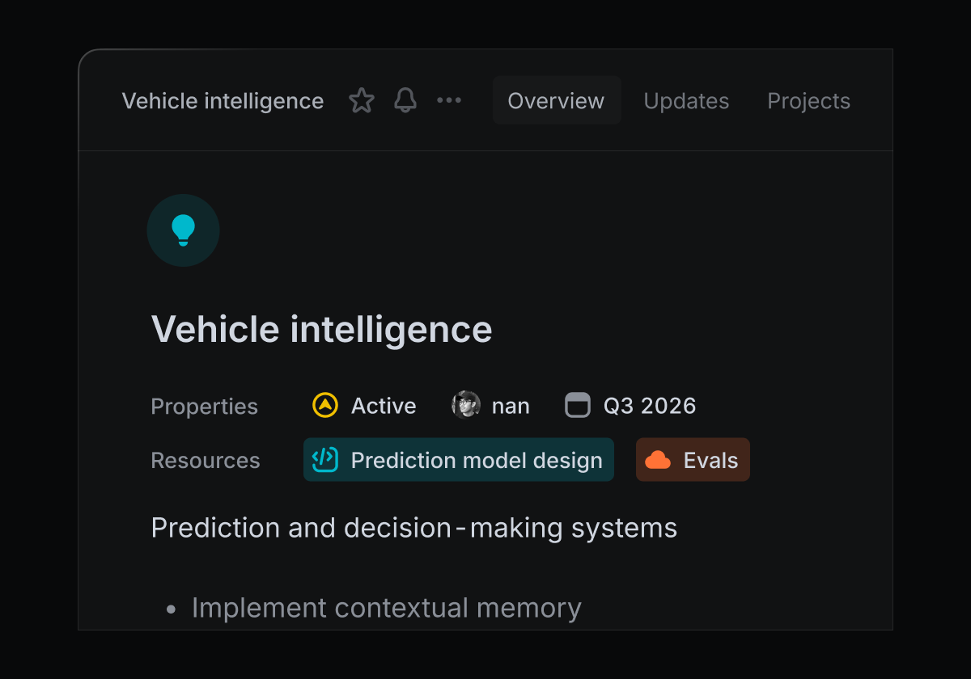This screenshot has height=679, width=971.
Task: Click the teal lightbulb initiative icon
Action: tap(184, 230)
